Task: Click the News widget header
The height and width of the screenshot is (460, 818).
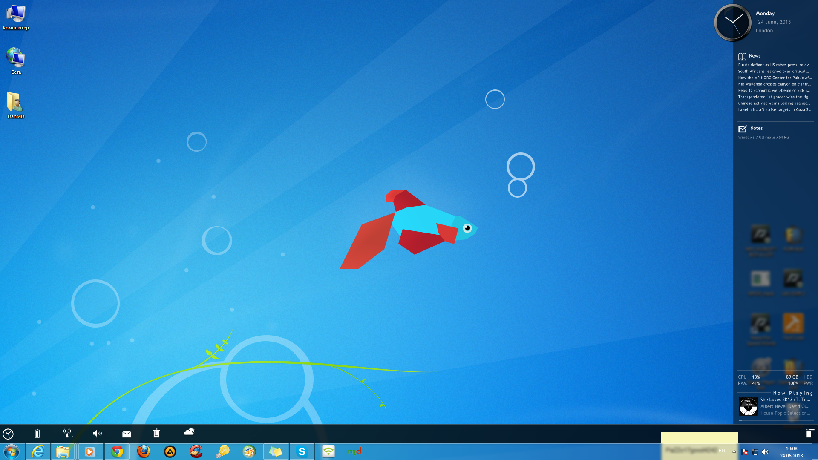Action: click(749, 56)
